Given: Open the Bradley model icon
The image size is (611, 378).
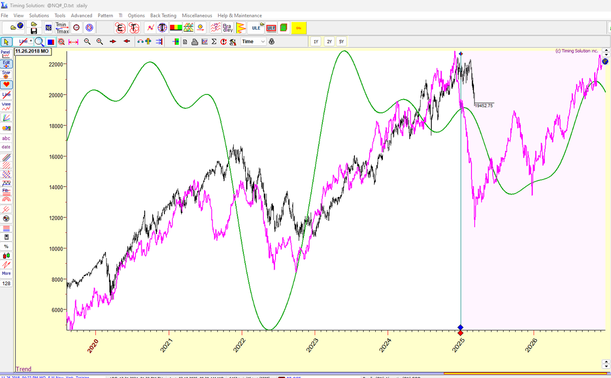Looking at the screenshot, I should pos(228,28).
